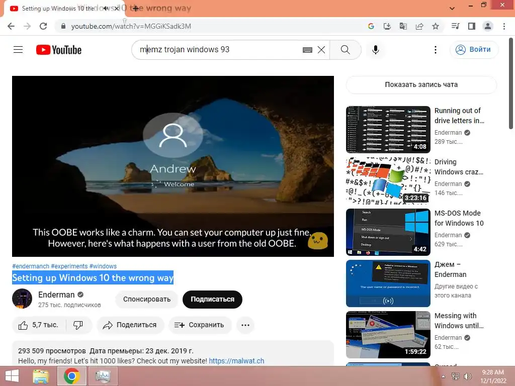
Task: Click the install app icon in address bar
Action: [387, 26]
